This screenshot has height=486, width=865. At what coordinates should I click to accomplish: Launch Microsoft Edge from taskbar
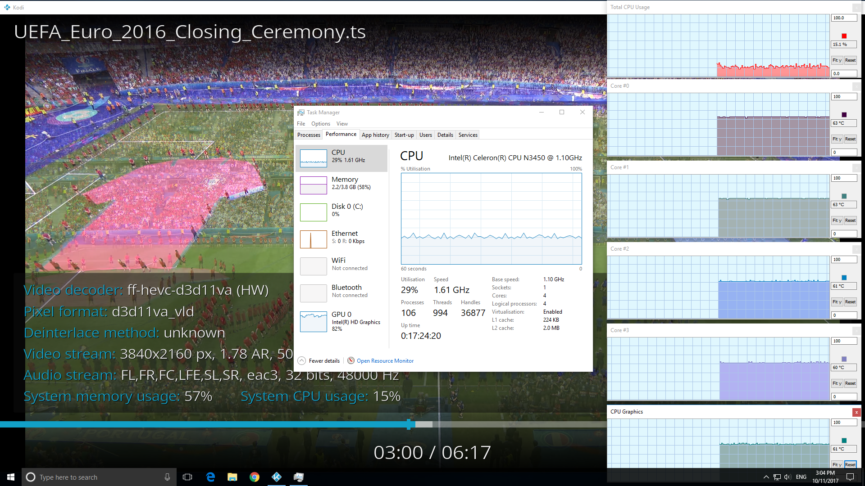[210, 477]
